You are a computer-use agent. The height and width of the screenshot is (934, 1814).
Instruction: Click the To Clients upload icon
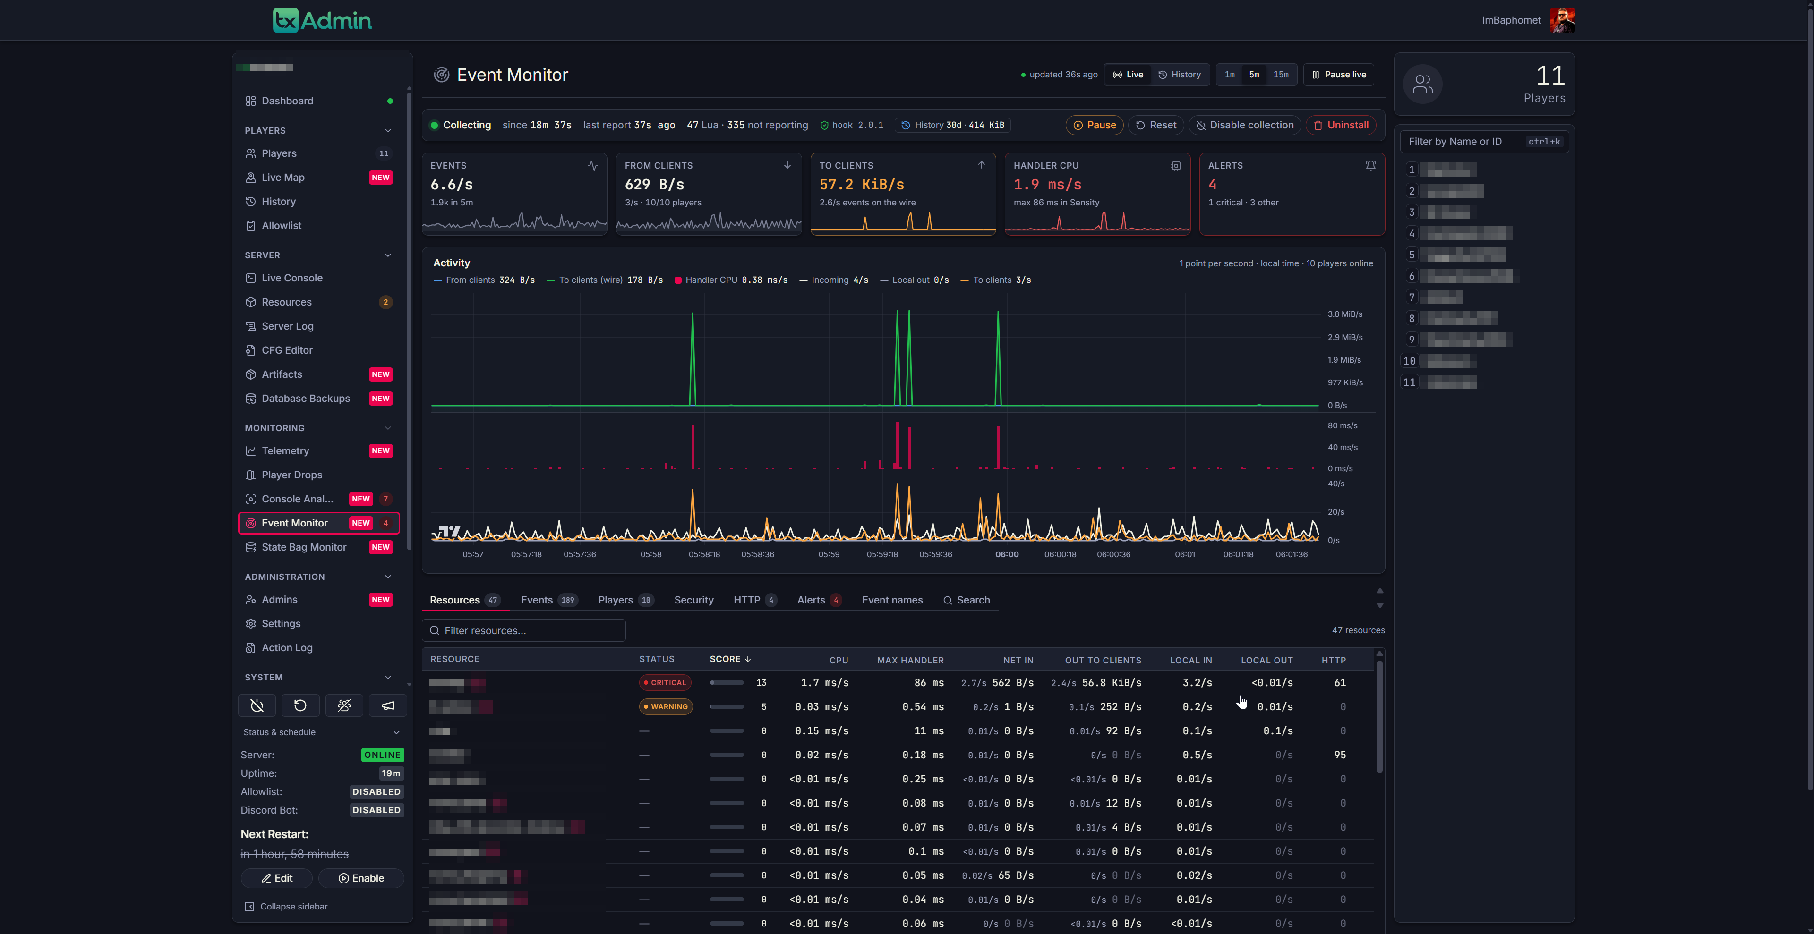click(x=982, y=165)
